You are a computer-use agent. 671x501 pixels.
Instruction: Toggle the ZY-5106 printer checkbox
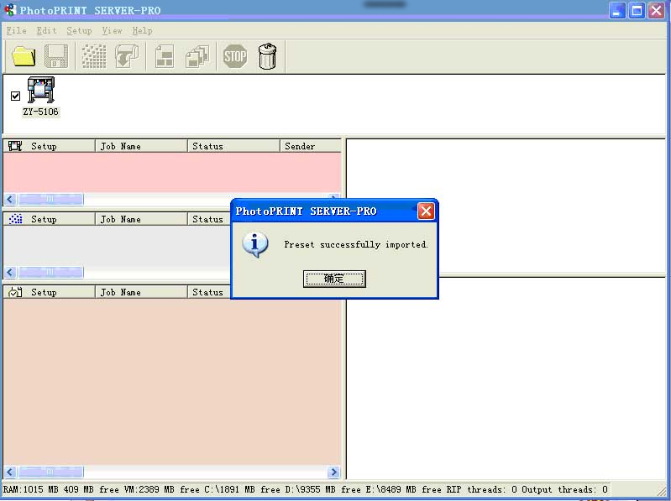(15, 96)
